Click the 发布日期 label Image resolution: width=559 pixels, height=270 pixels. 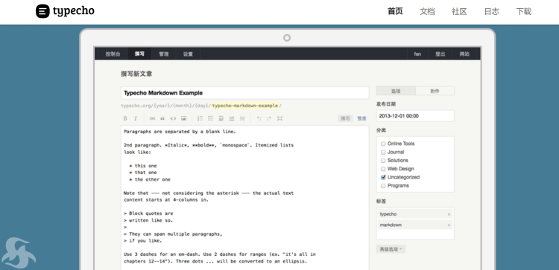[x=386, y=104]
